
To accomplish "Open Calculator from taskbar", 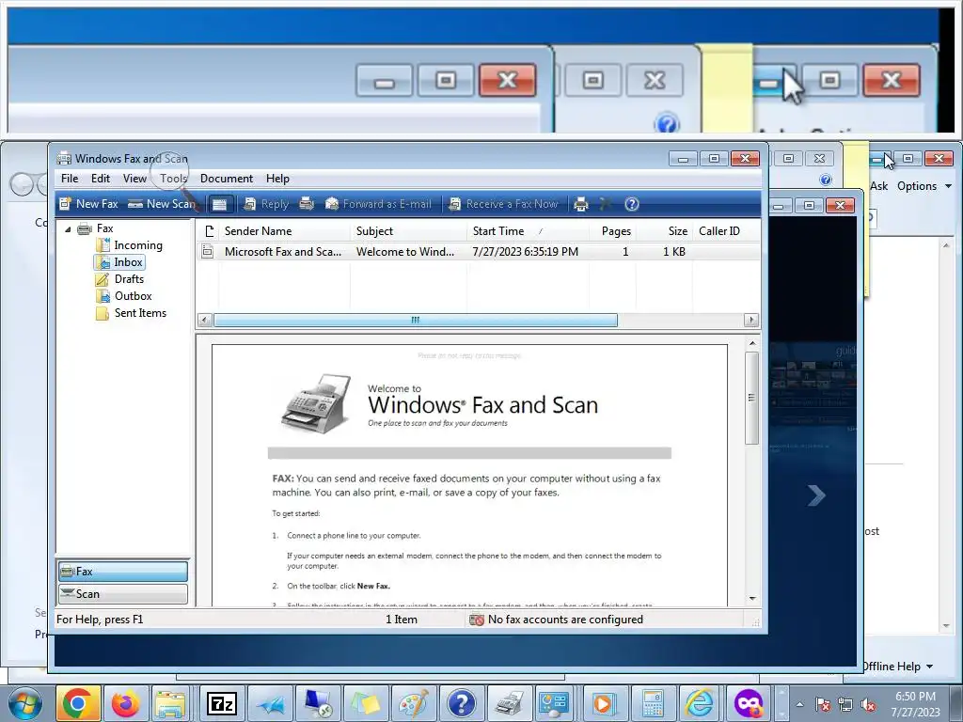I will coord(653,703).
